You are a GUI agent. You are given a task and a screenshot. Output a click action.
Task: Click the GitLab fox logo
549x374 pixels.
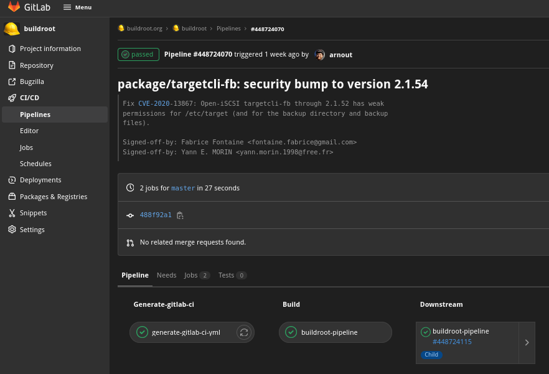[14, 7]
